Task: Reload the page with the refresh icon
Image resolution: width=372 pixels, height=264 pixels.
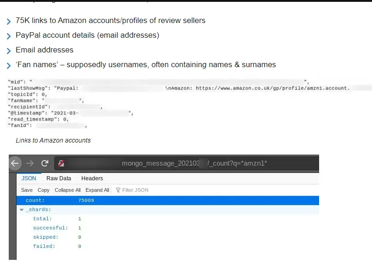Action: tap(45, 163)
